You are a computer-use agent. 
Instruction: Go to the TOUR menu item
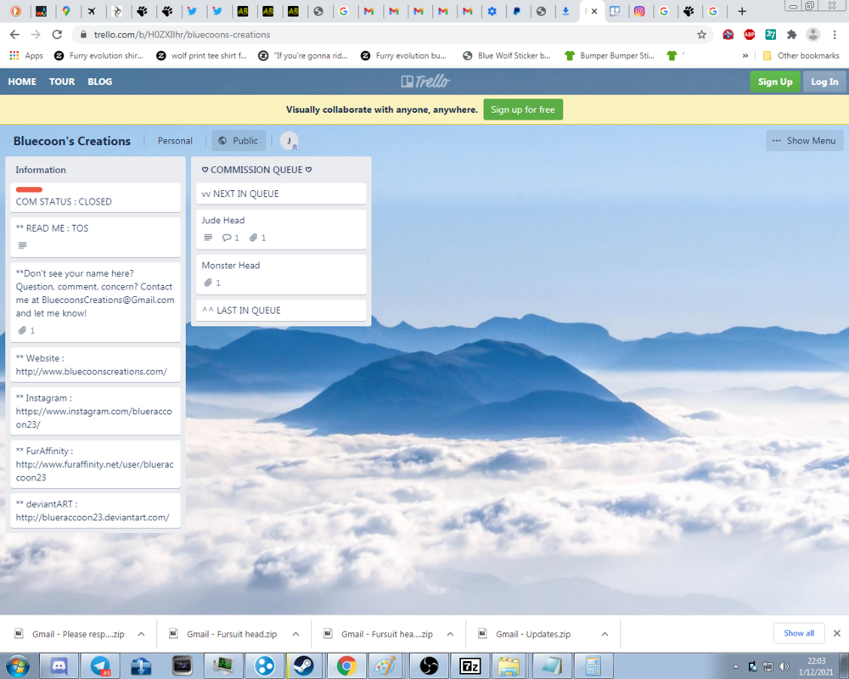(x=62, y=81)
